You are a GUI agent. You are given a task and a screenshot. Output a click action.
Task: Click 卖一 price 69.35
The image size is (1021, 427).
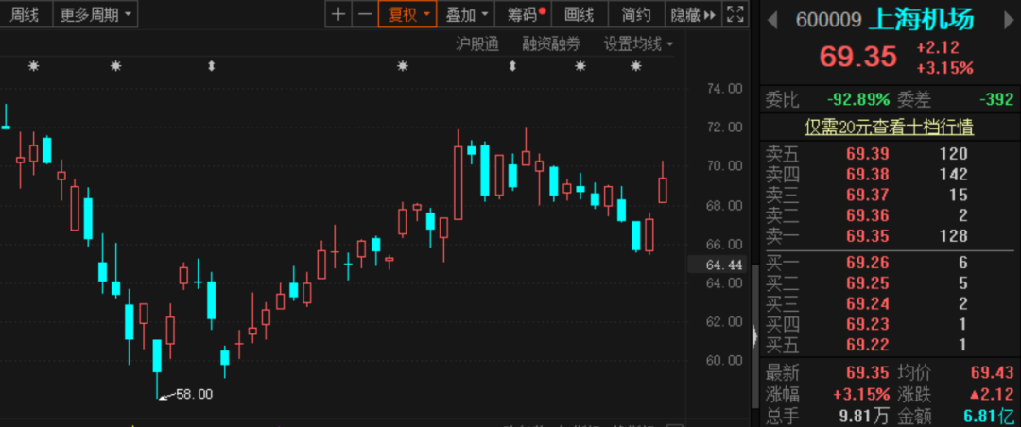(x=867, y=235)
